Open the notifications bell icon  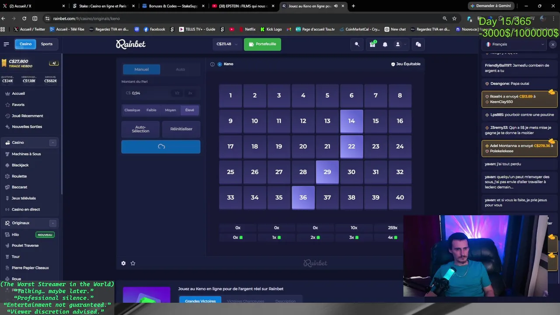385,44
